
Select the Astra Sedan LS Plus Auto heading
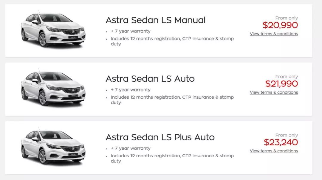click(x=160, y=137)
